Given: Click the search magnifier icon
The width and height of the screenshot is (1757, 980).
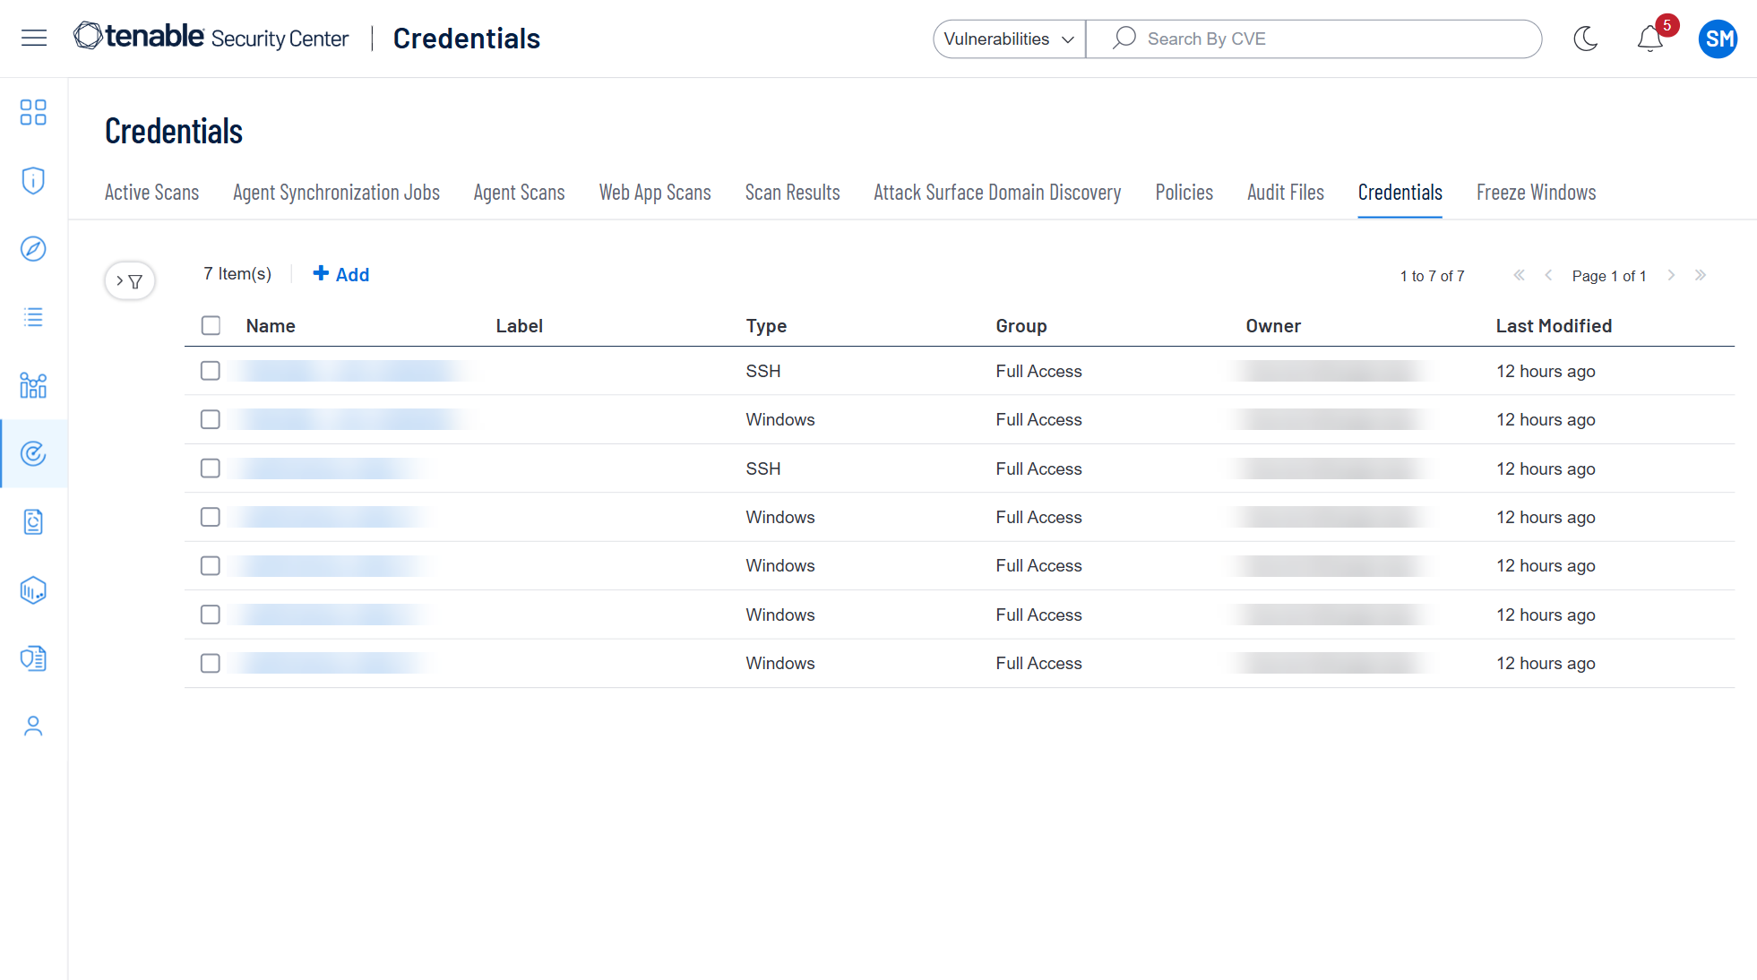Looking at the screenshot, I should (x=1124, y=38).
